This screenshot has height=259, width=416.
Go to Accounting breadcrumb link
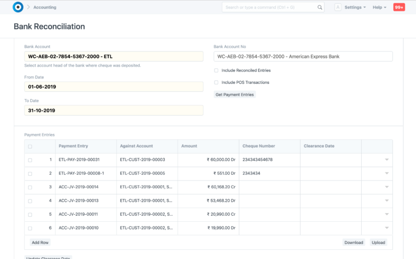[x=44, y=8]
